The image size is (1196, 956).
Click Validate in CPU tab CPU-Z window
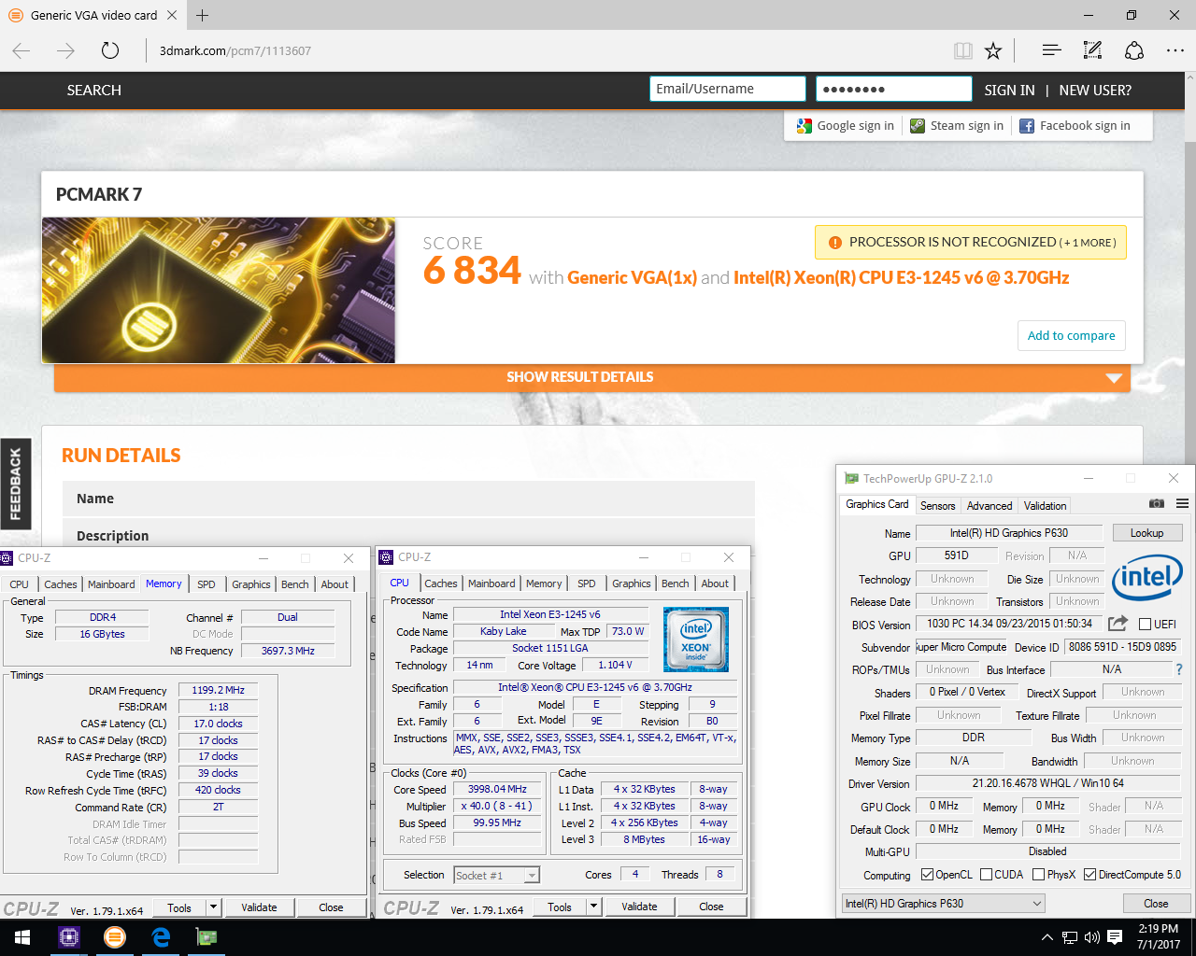639,907
